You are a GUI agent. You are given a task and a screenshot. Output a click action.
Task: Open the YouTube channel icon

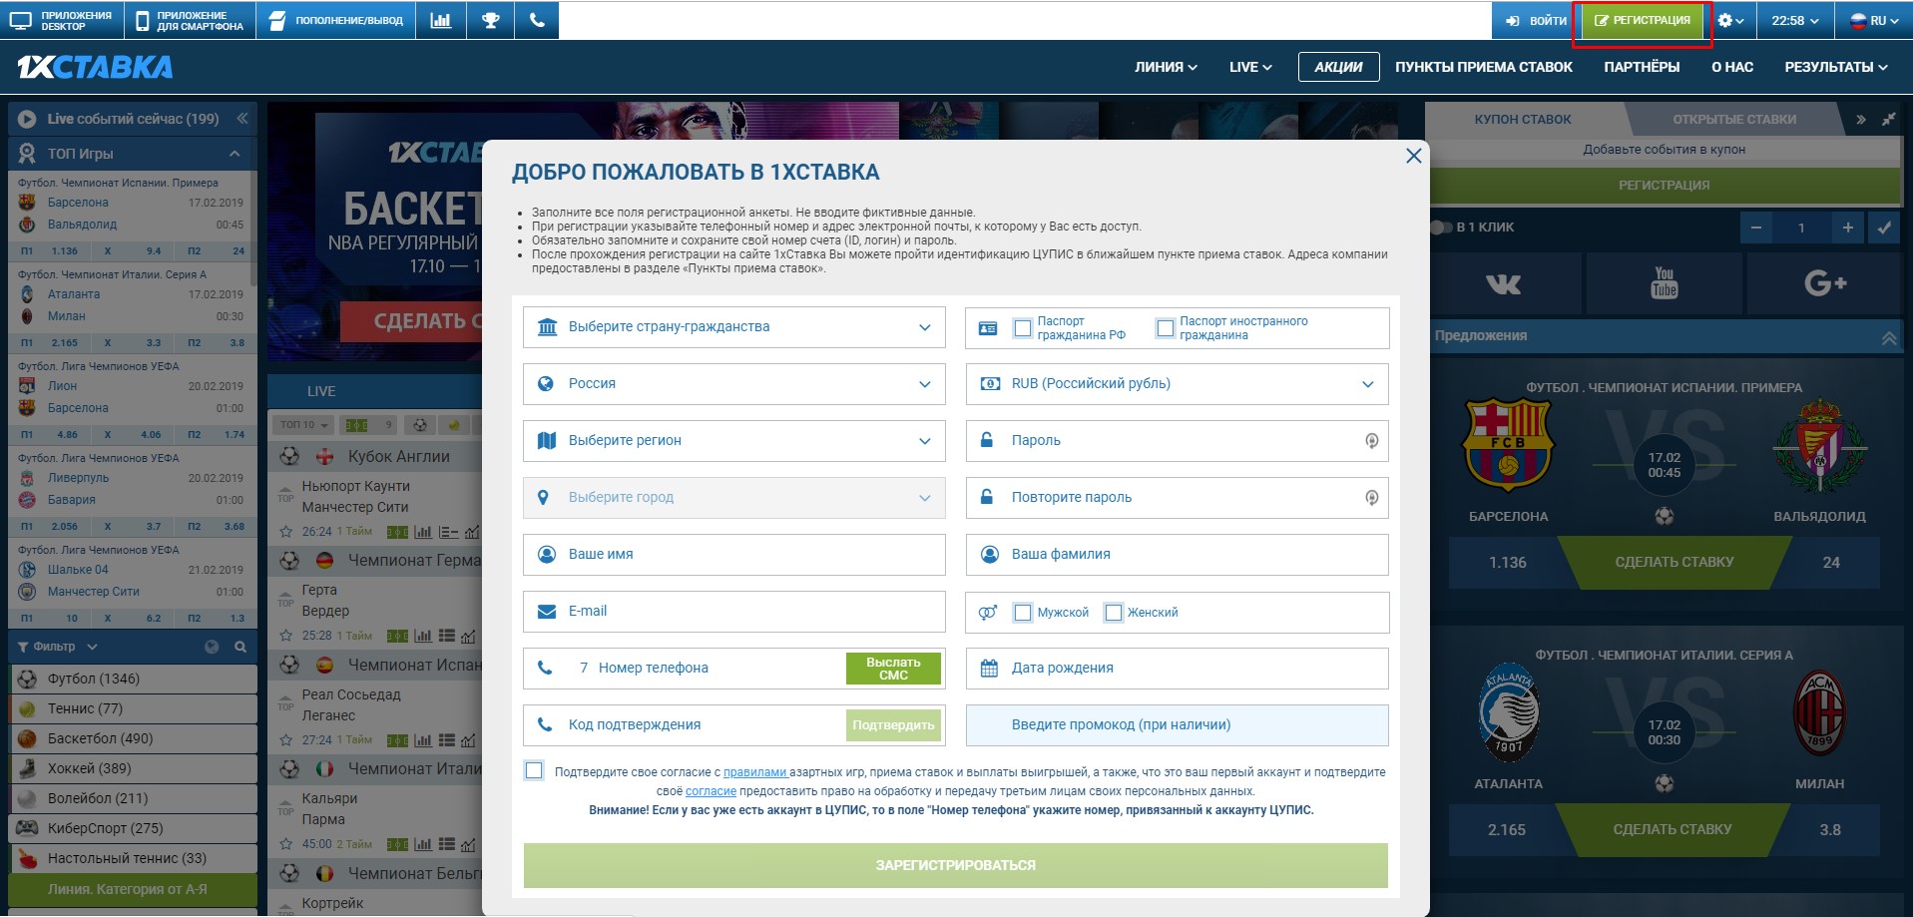click(1664, 284)
